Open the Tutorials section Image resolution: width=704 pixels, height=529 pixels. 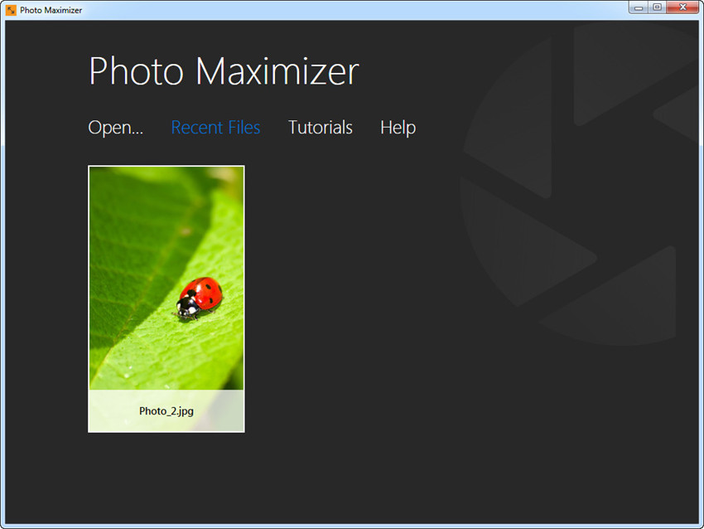click(x=320, y=127)
